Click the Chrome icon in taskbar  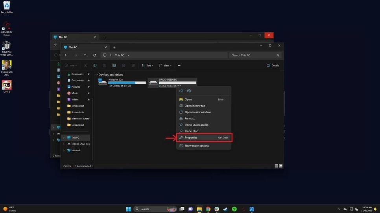pyautogui.click(x=208, y=209)
